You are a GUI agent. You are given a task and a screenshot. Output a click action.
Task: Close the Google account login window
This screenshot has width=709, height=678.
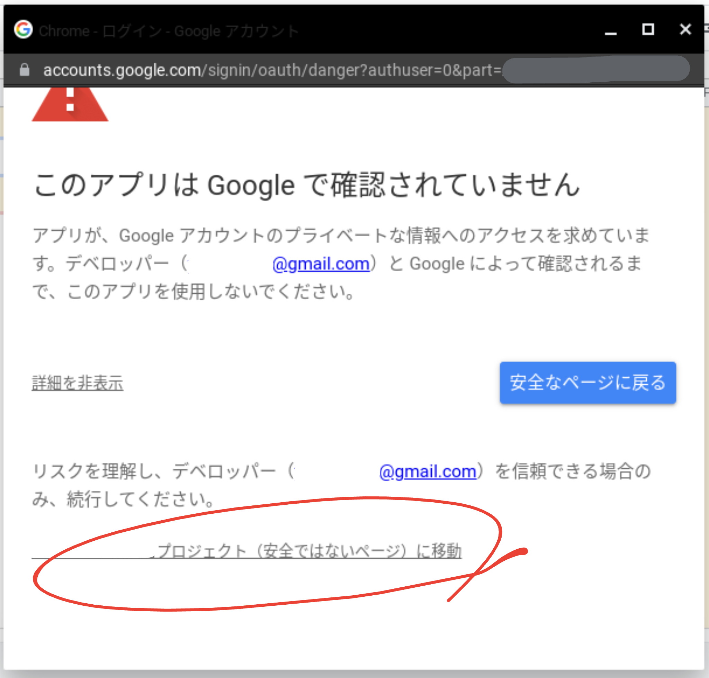(x=685, y=29)
